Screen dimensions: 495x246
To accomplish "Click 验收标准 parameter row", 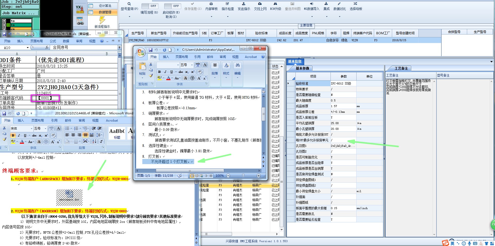I will tap(335, 83).
